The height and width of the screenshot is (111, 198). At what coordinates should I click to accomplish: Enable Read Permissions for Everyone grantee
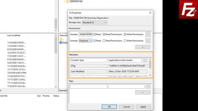(x=104, y=41)
